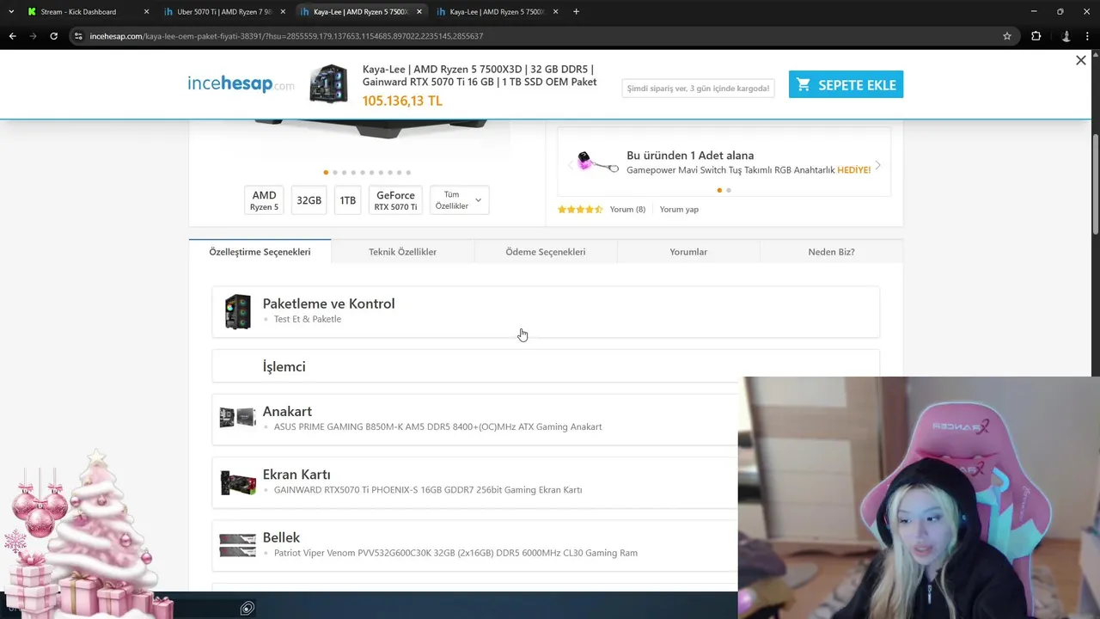Click the 105.136,13 TL price text

[402, 101]
